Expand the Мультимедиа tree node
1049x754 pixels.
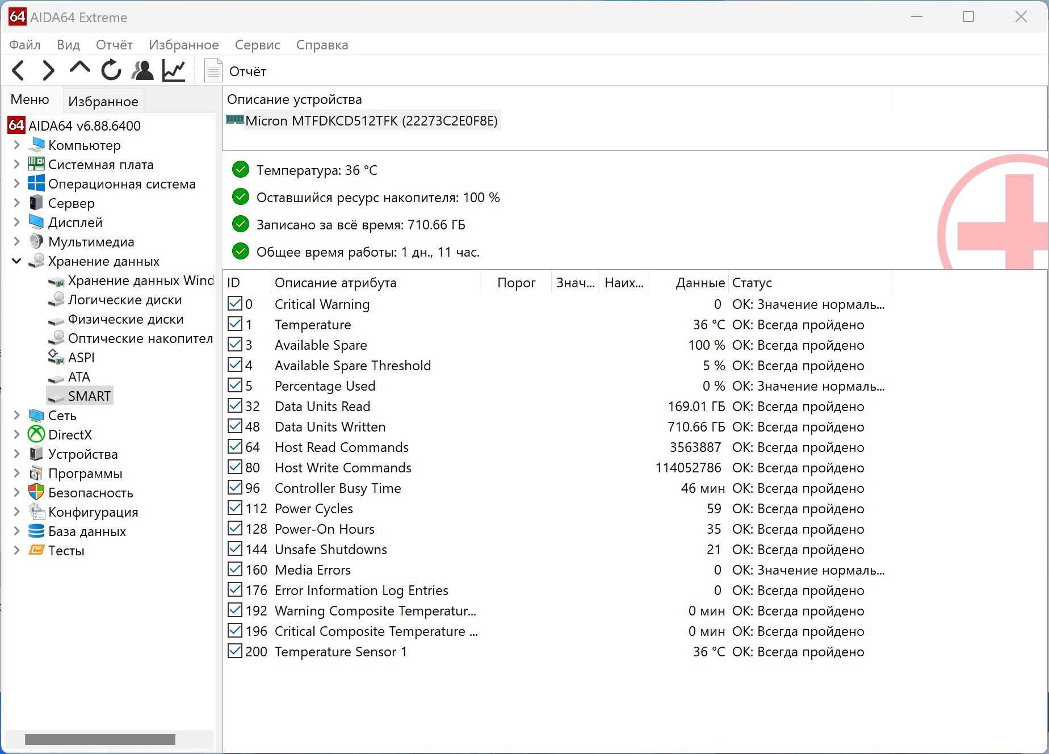click(16, 241)
